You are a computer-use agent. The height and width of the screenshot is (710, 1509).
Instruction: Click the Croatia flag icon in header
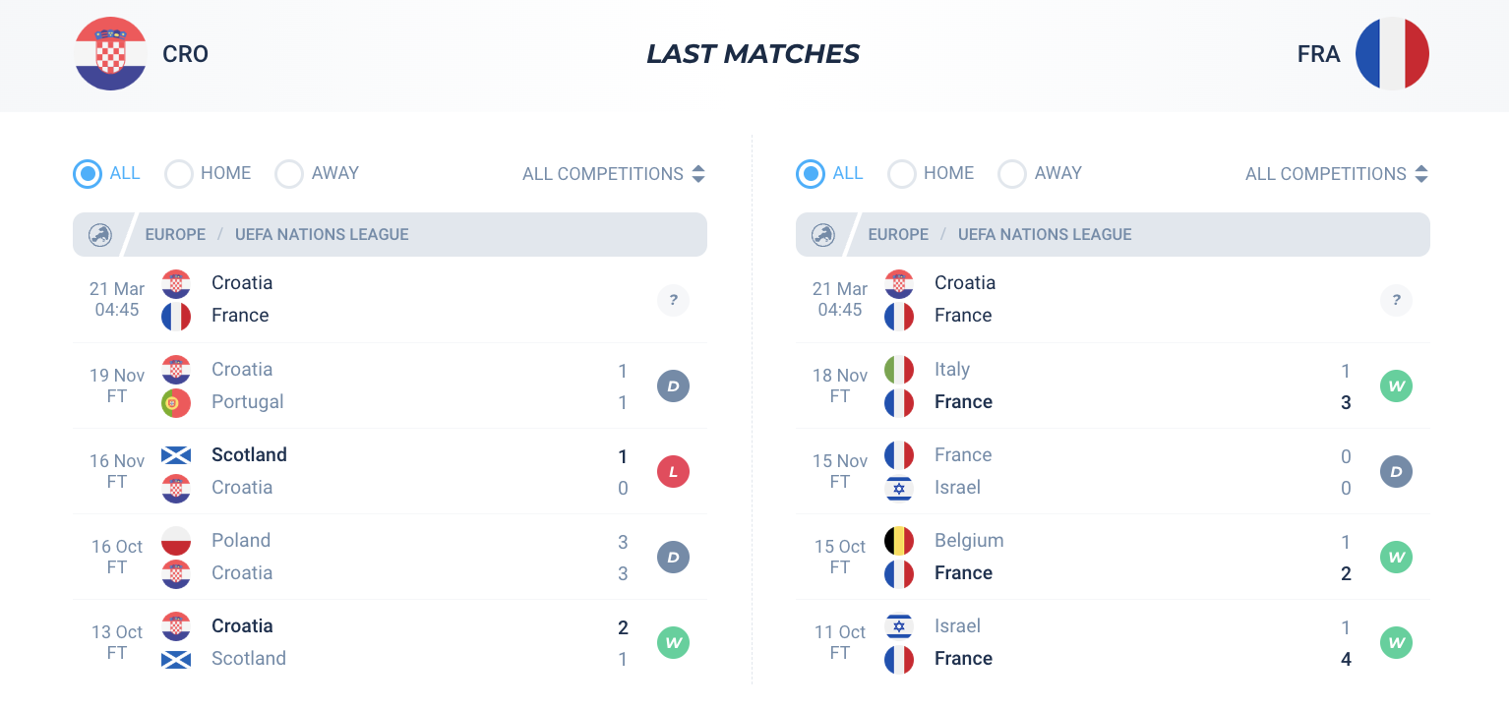click(x=110, y=54)
